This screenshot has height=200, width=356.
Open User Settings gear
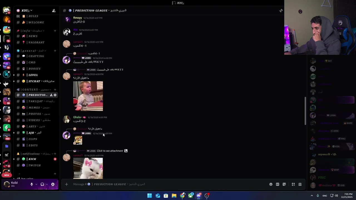pos(53,184)
